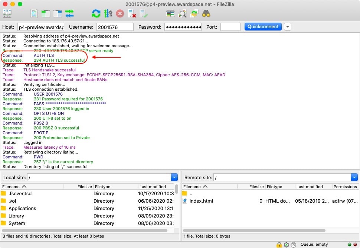Image resolution: width=360 pixels, height=248 pixels.
Task: Open the Local site path dropdown
Action: click(x=174, y=177)
